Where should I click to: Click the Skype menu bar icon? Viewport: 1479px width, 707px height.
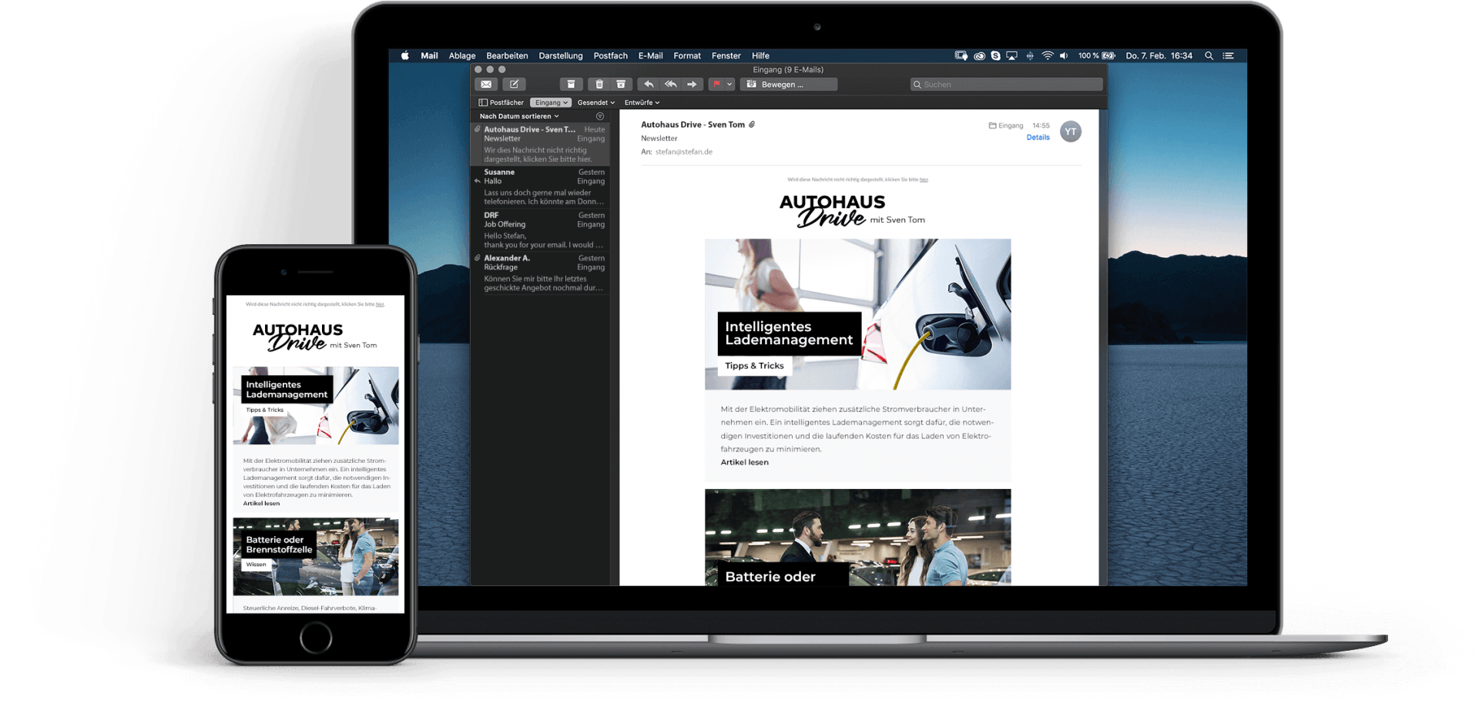995,56
